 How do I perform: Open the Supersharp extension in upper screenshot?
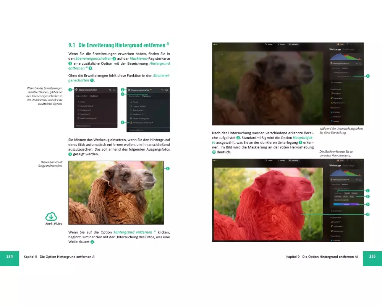pyautogui.click(x=337, y=98)
